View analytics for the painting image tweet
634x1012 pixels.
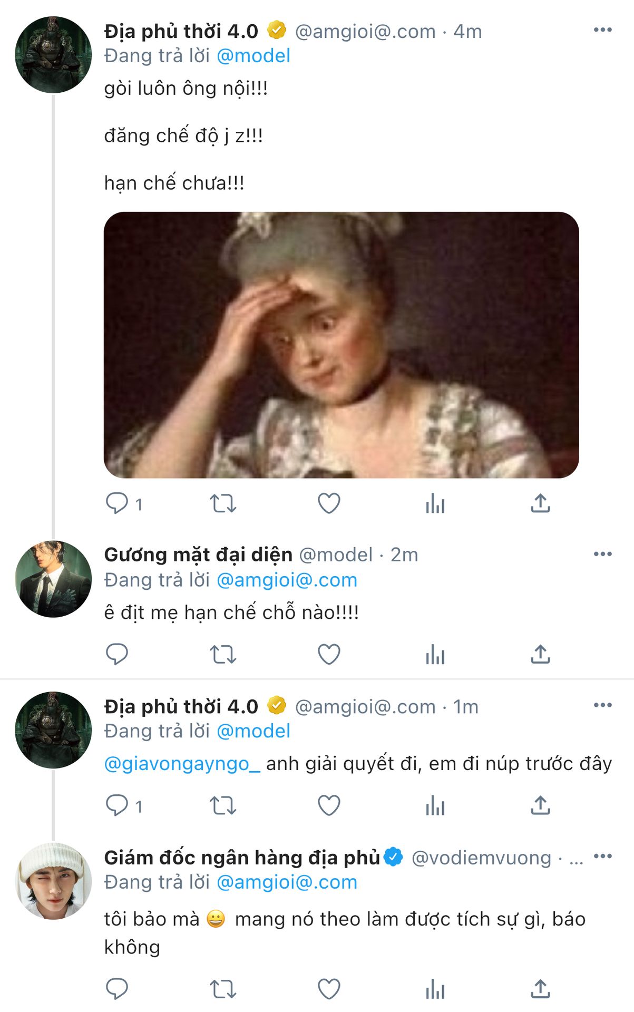(x=435, y=503)
